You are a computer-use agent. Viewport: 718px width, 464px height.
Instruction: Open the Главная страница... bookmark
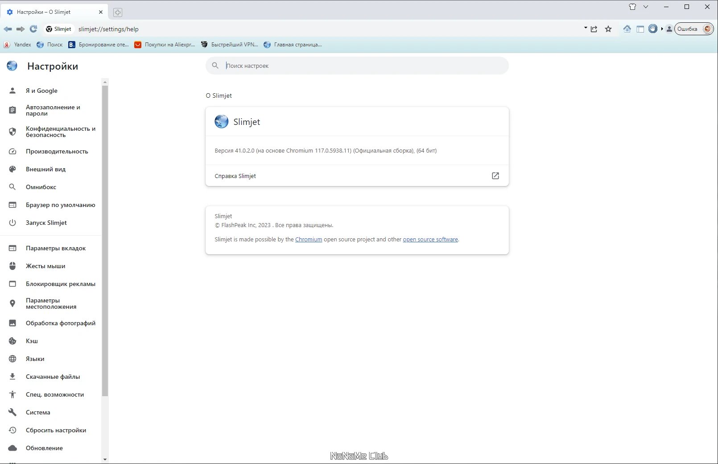click(x=293, y=45)
